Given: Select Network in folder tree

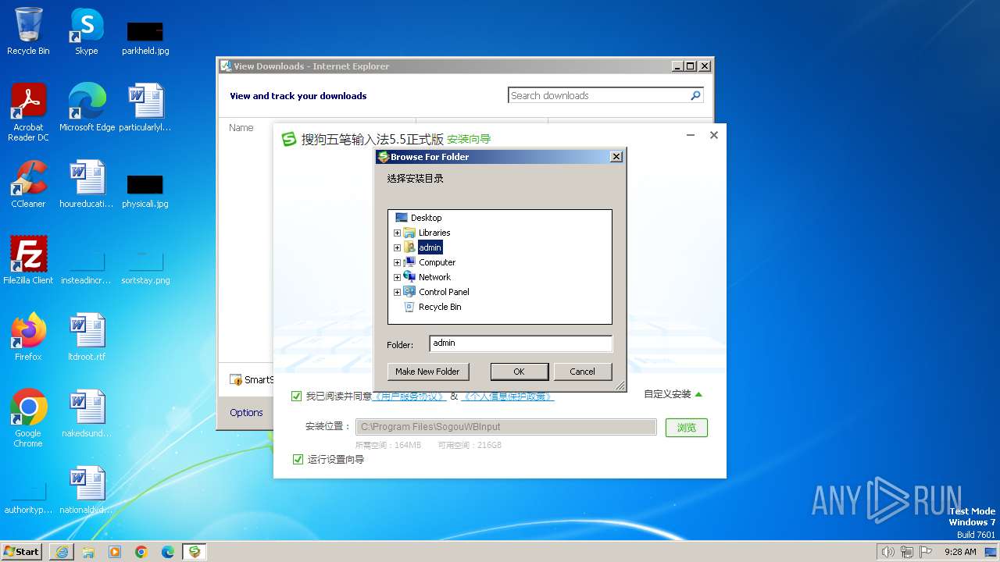Looking at the screenshot, I should [x=434, y=277].
